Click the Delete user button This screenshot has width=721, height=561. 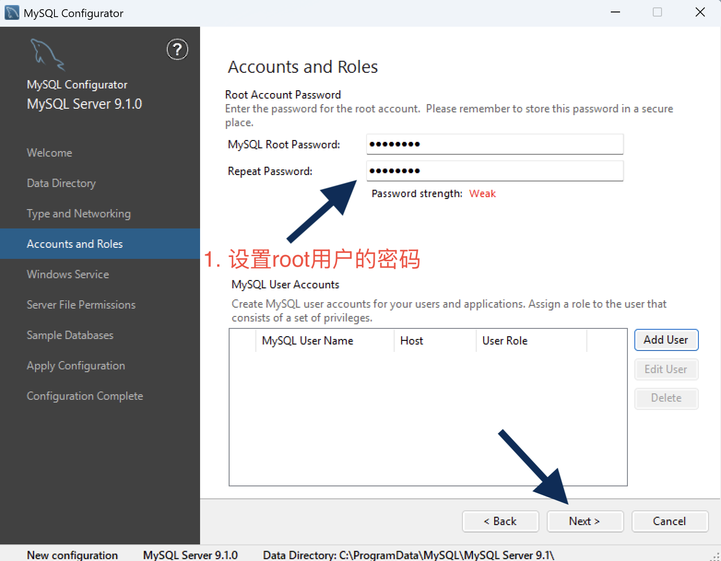coord(666,398)
